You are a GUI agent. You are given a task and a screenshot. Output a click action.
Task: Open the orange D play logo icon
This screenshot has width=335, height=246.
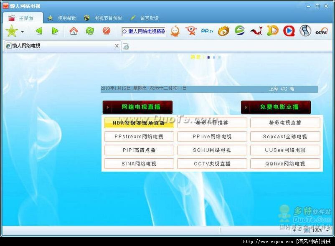(x=273, y=30)
